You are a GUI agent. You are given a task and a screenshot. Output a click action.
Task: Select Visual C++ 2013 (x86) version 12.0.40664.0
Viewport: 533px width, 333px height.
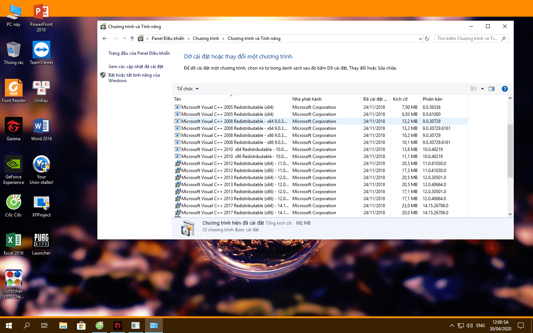321,199
